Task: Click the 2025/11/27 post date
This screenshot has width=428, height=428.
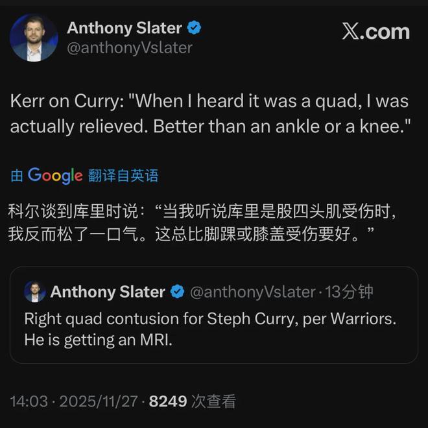Action: 99,401
